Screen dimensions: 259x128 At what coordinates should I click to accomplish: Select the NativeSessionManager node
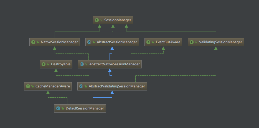point(55,42)
